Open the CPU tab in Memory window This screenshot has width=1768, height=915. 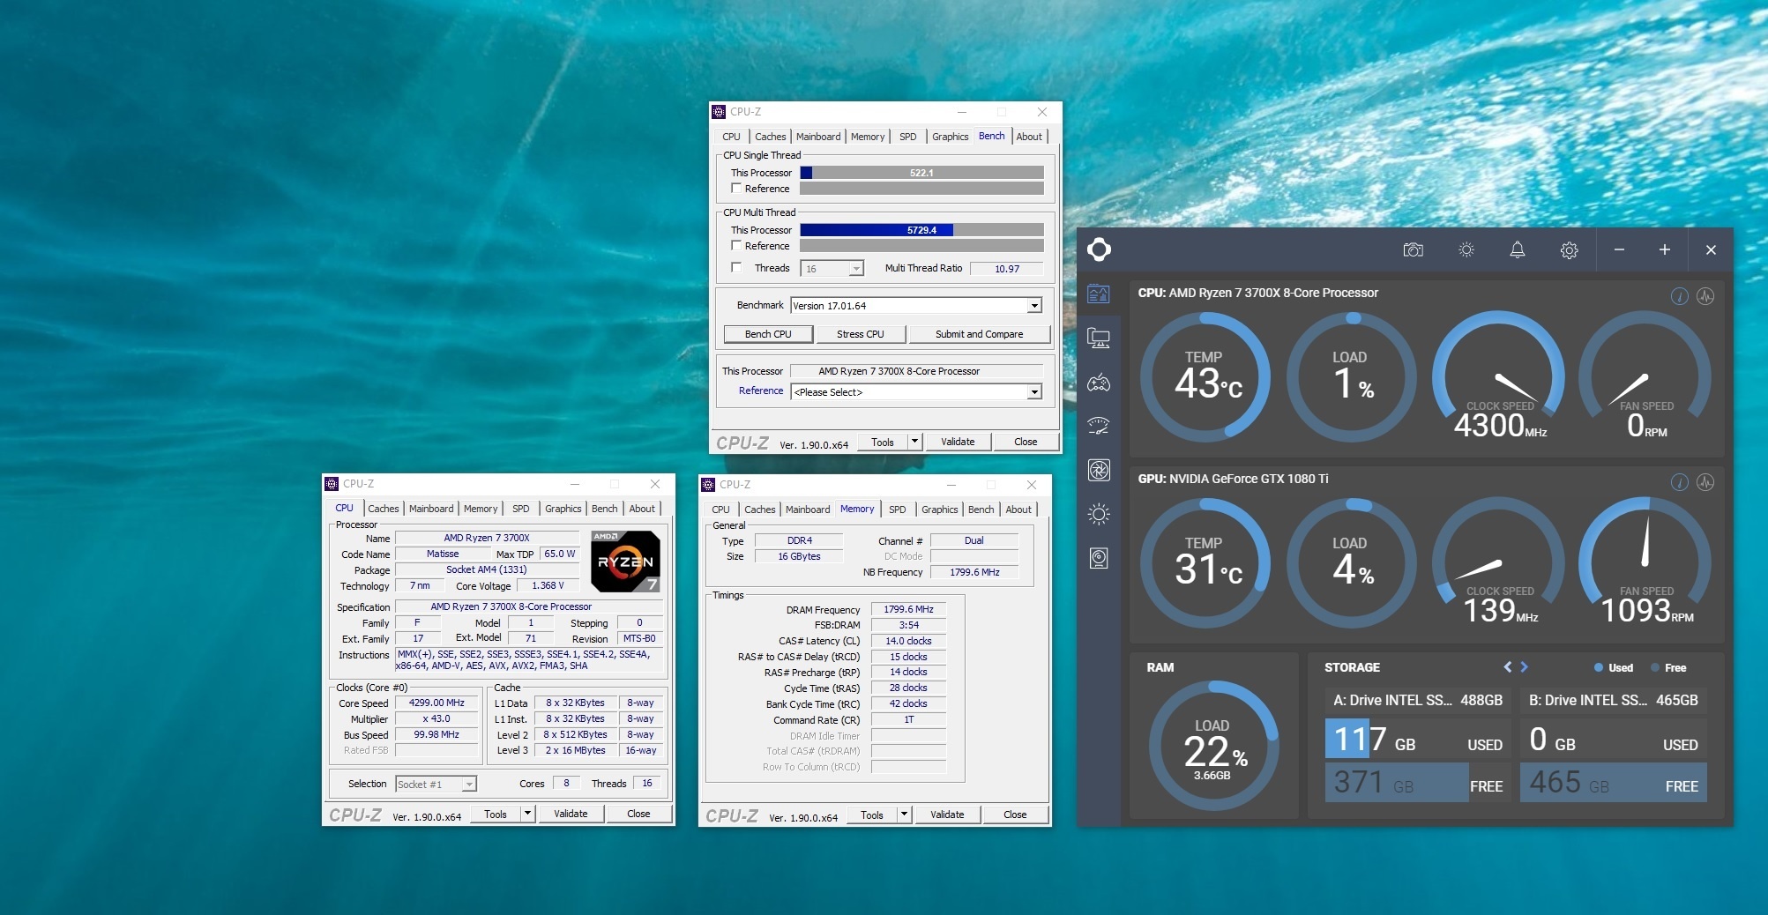point(720,510)
